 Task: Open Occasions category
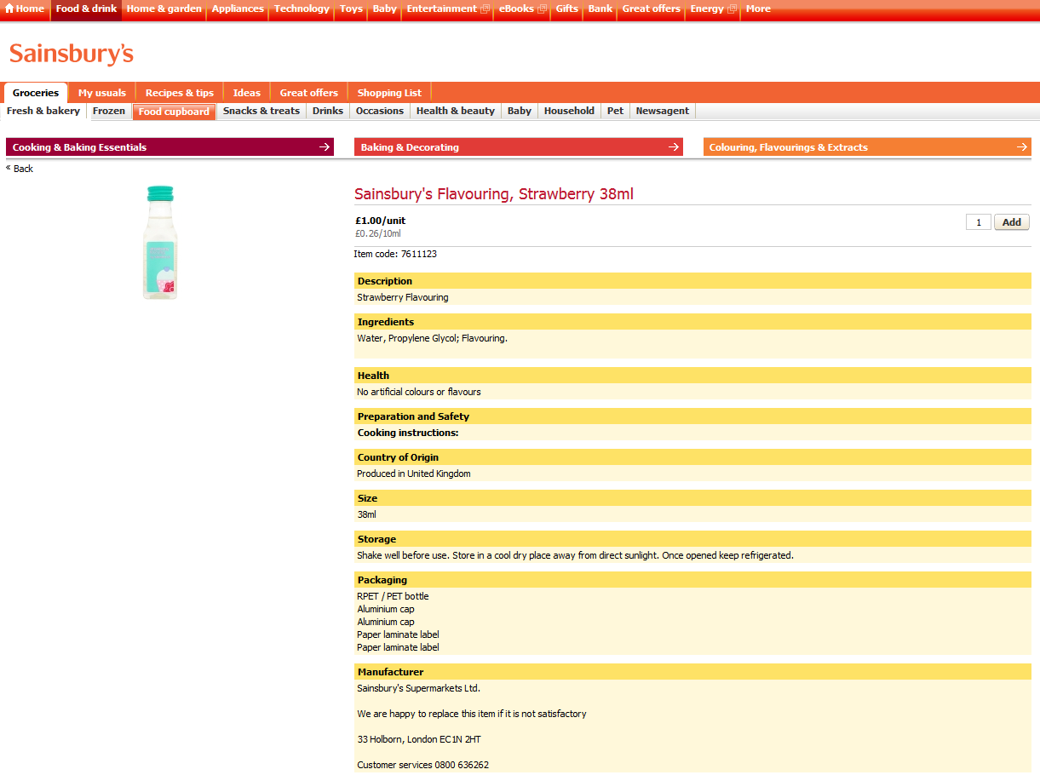(380, 111)
